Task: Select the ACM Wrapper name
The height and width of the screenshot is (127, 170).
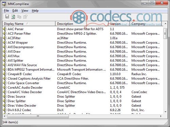Action: click(x=18, y=43)
